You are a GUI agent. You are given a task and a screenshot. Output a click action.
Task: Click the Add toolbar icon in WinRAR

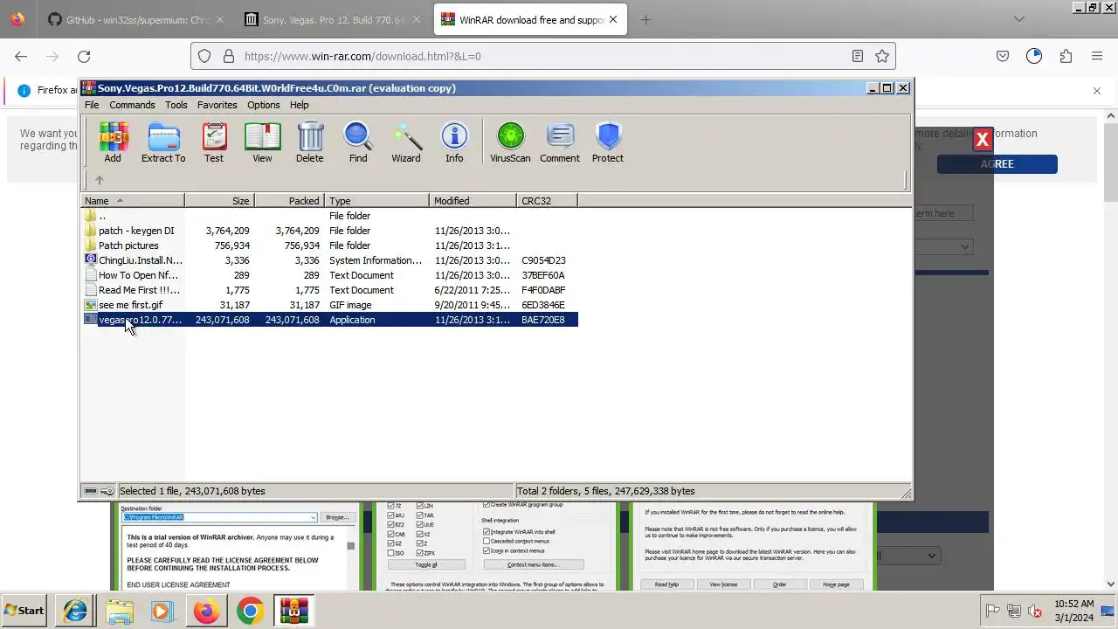(113, 142)
